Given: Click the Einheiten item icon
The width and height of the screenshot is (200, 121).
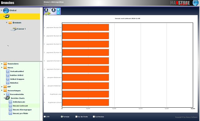Looking at the screenshot, I should click(x=8, y=83).
